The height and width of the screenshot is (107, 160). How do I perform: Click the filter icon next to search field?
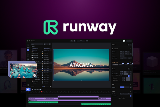pyautogui.click(x=45, y=44)
